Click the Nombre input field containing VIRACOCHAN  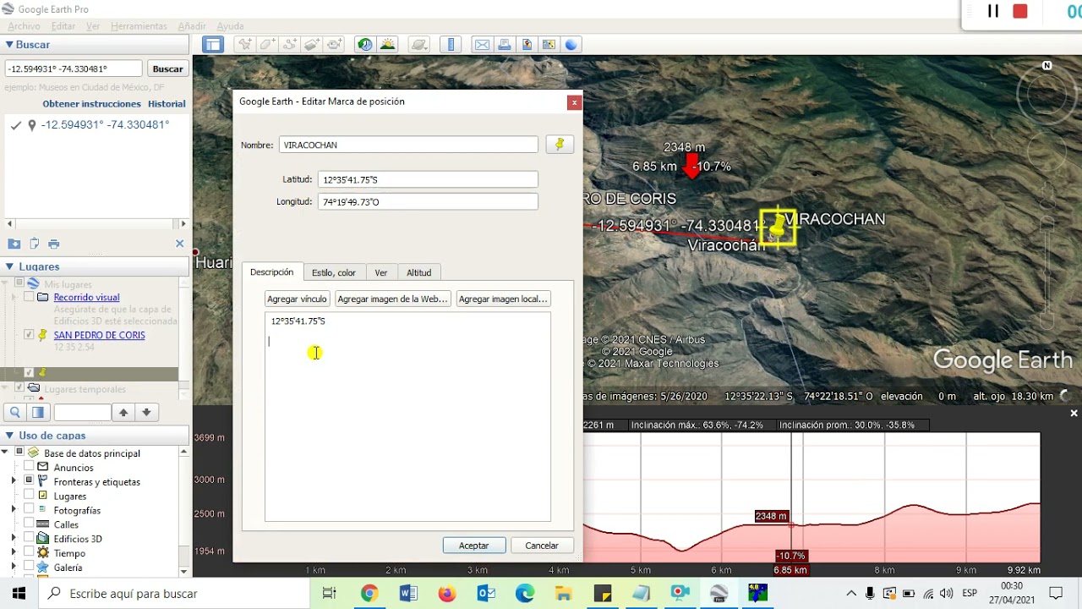tap(408, 145)
